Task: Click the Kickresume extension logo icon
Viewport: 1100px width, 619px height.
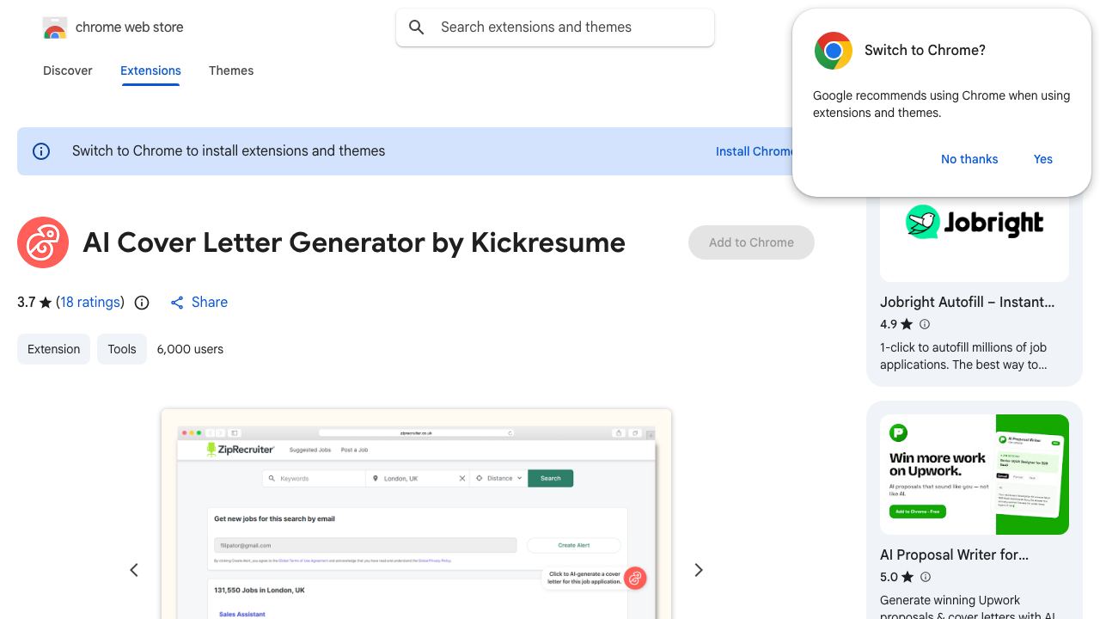Action: 43,242
